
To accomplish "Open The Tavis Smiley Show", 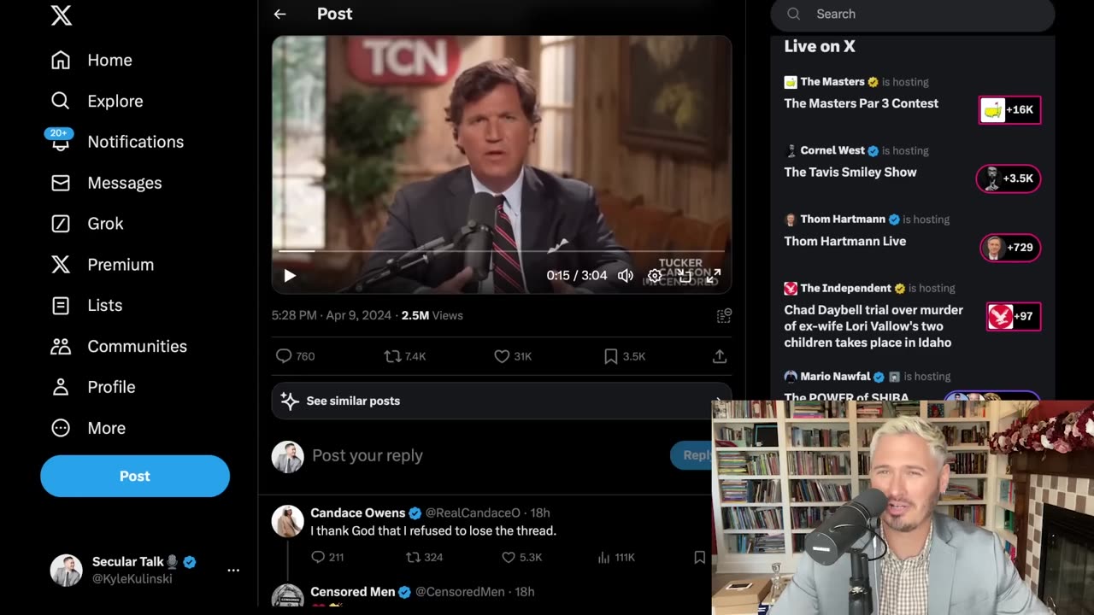I will (850, 172).
